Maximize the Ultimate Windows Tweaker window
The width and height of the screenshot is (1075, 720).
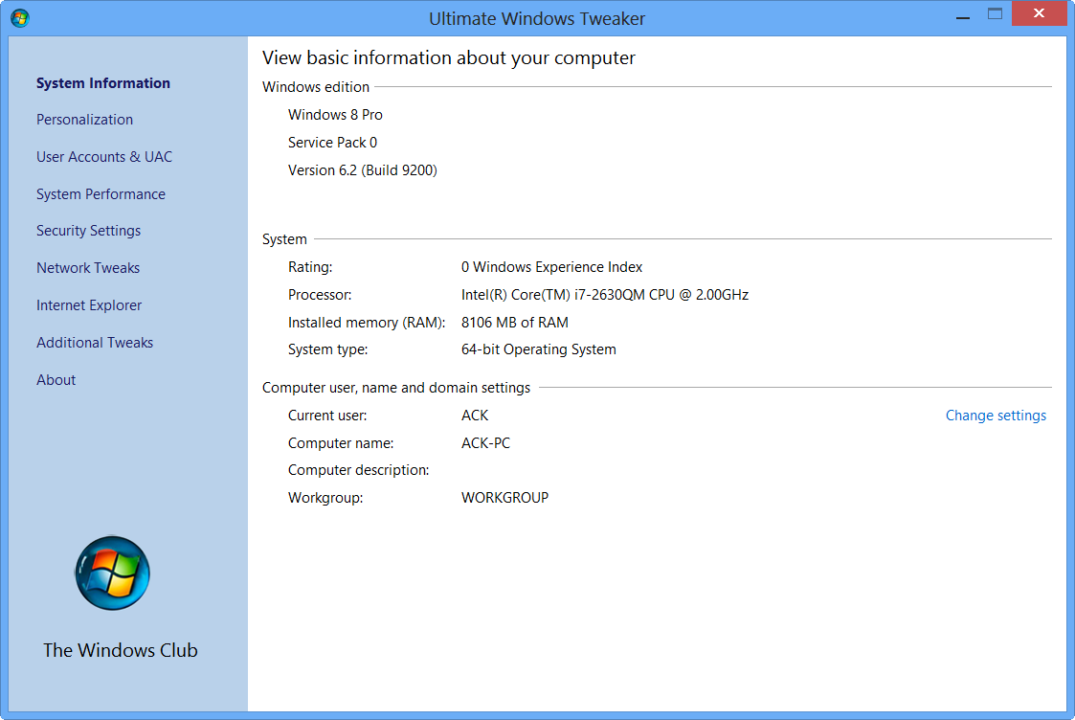(995, 13)
